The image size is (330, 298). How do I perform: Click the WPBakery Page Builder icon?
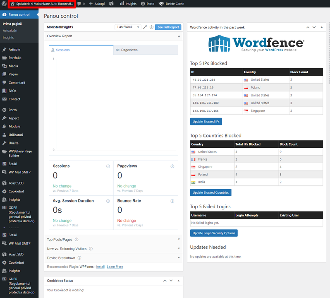(4, 151)
